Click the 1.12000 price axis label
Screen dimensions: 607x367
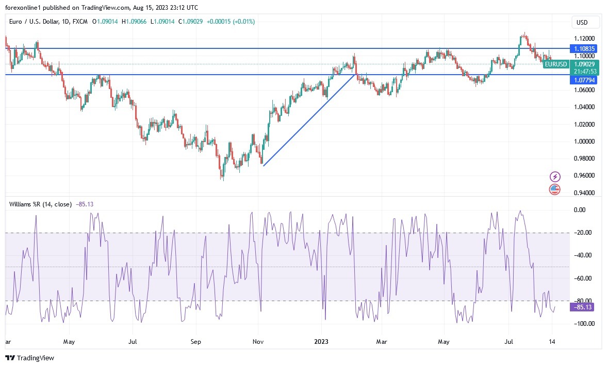point(584,39)
